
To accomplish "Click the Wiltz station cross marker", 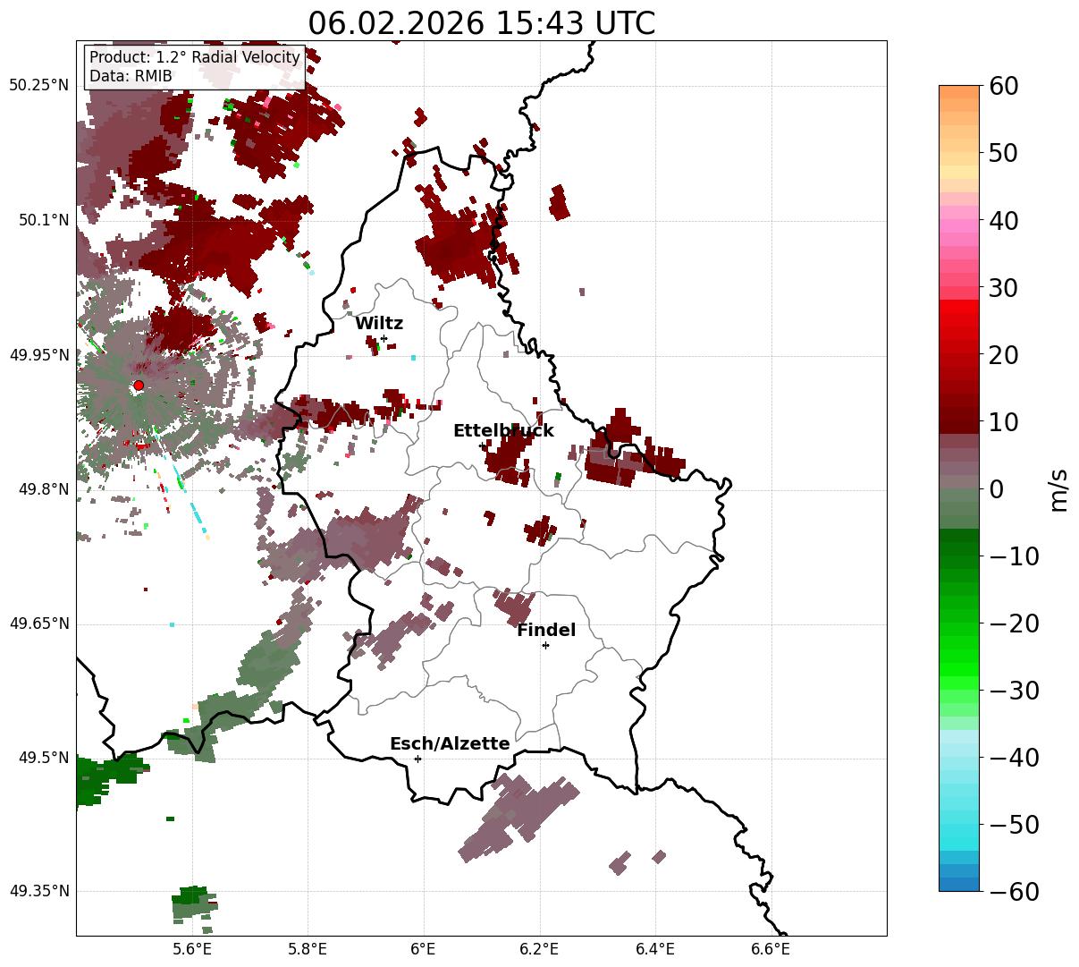I will (x=384, y=338).
